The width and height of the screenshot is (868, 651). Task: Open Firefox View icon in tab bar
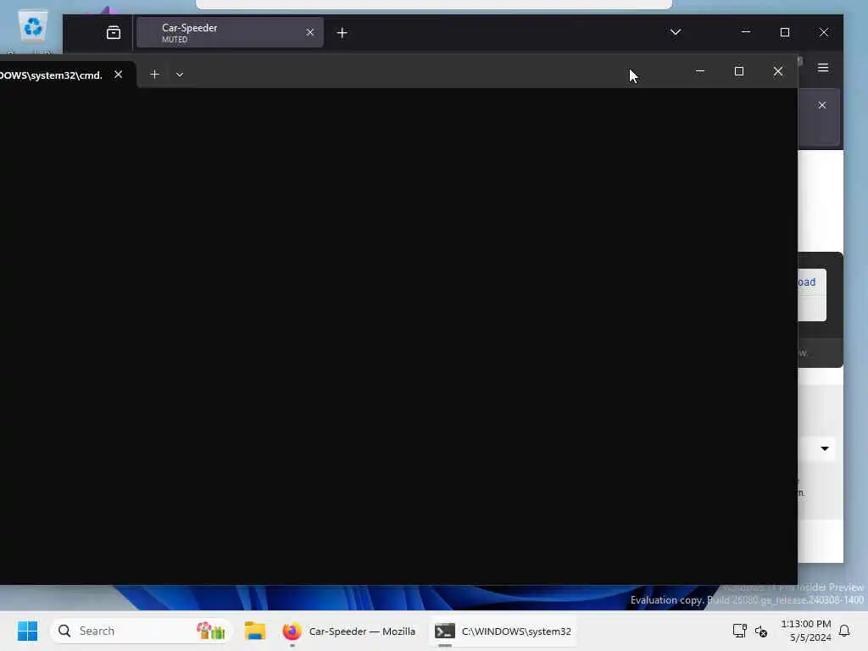114,33
